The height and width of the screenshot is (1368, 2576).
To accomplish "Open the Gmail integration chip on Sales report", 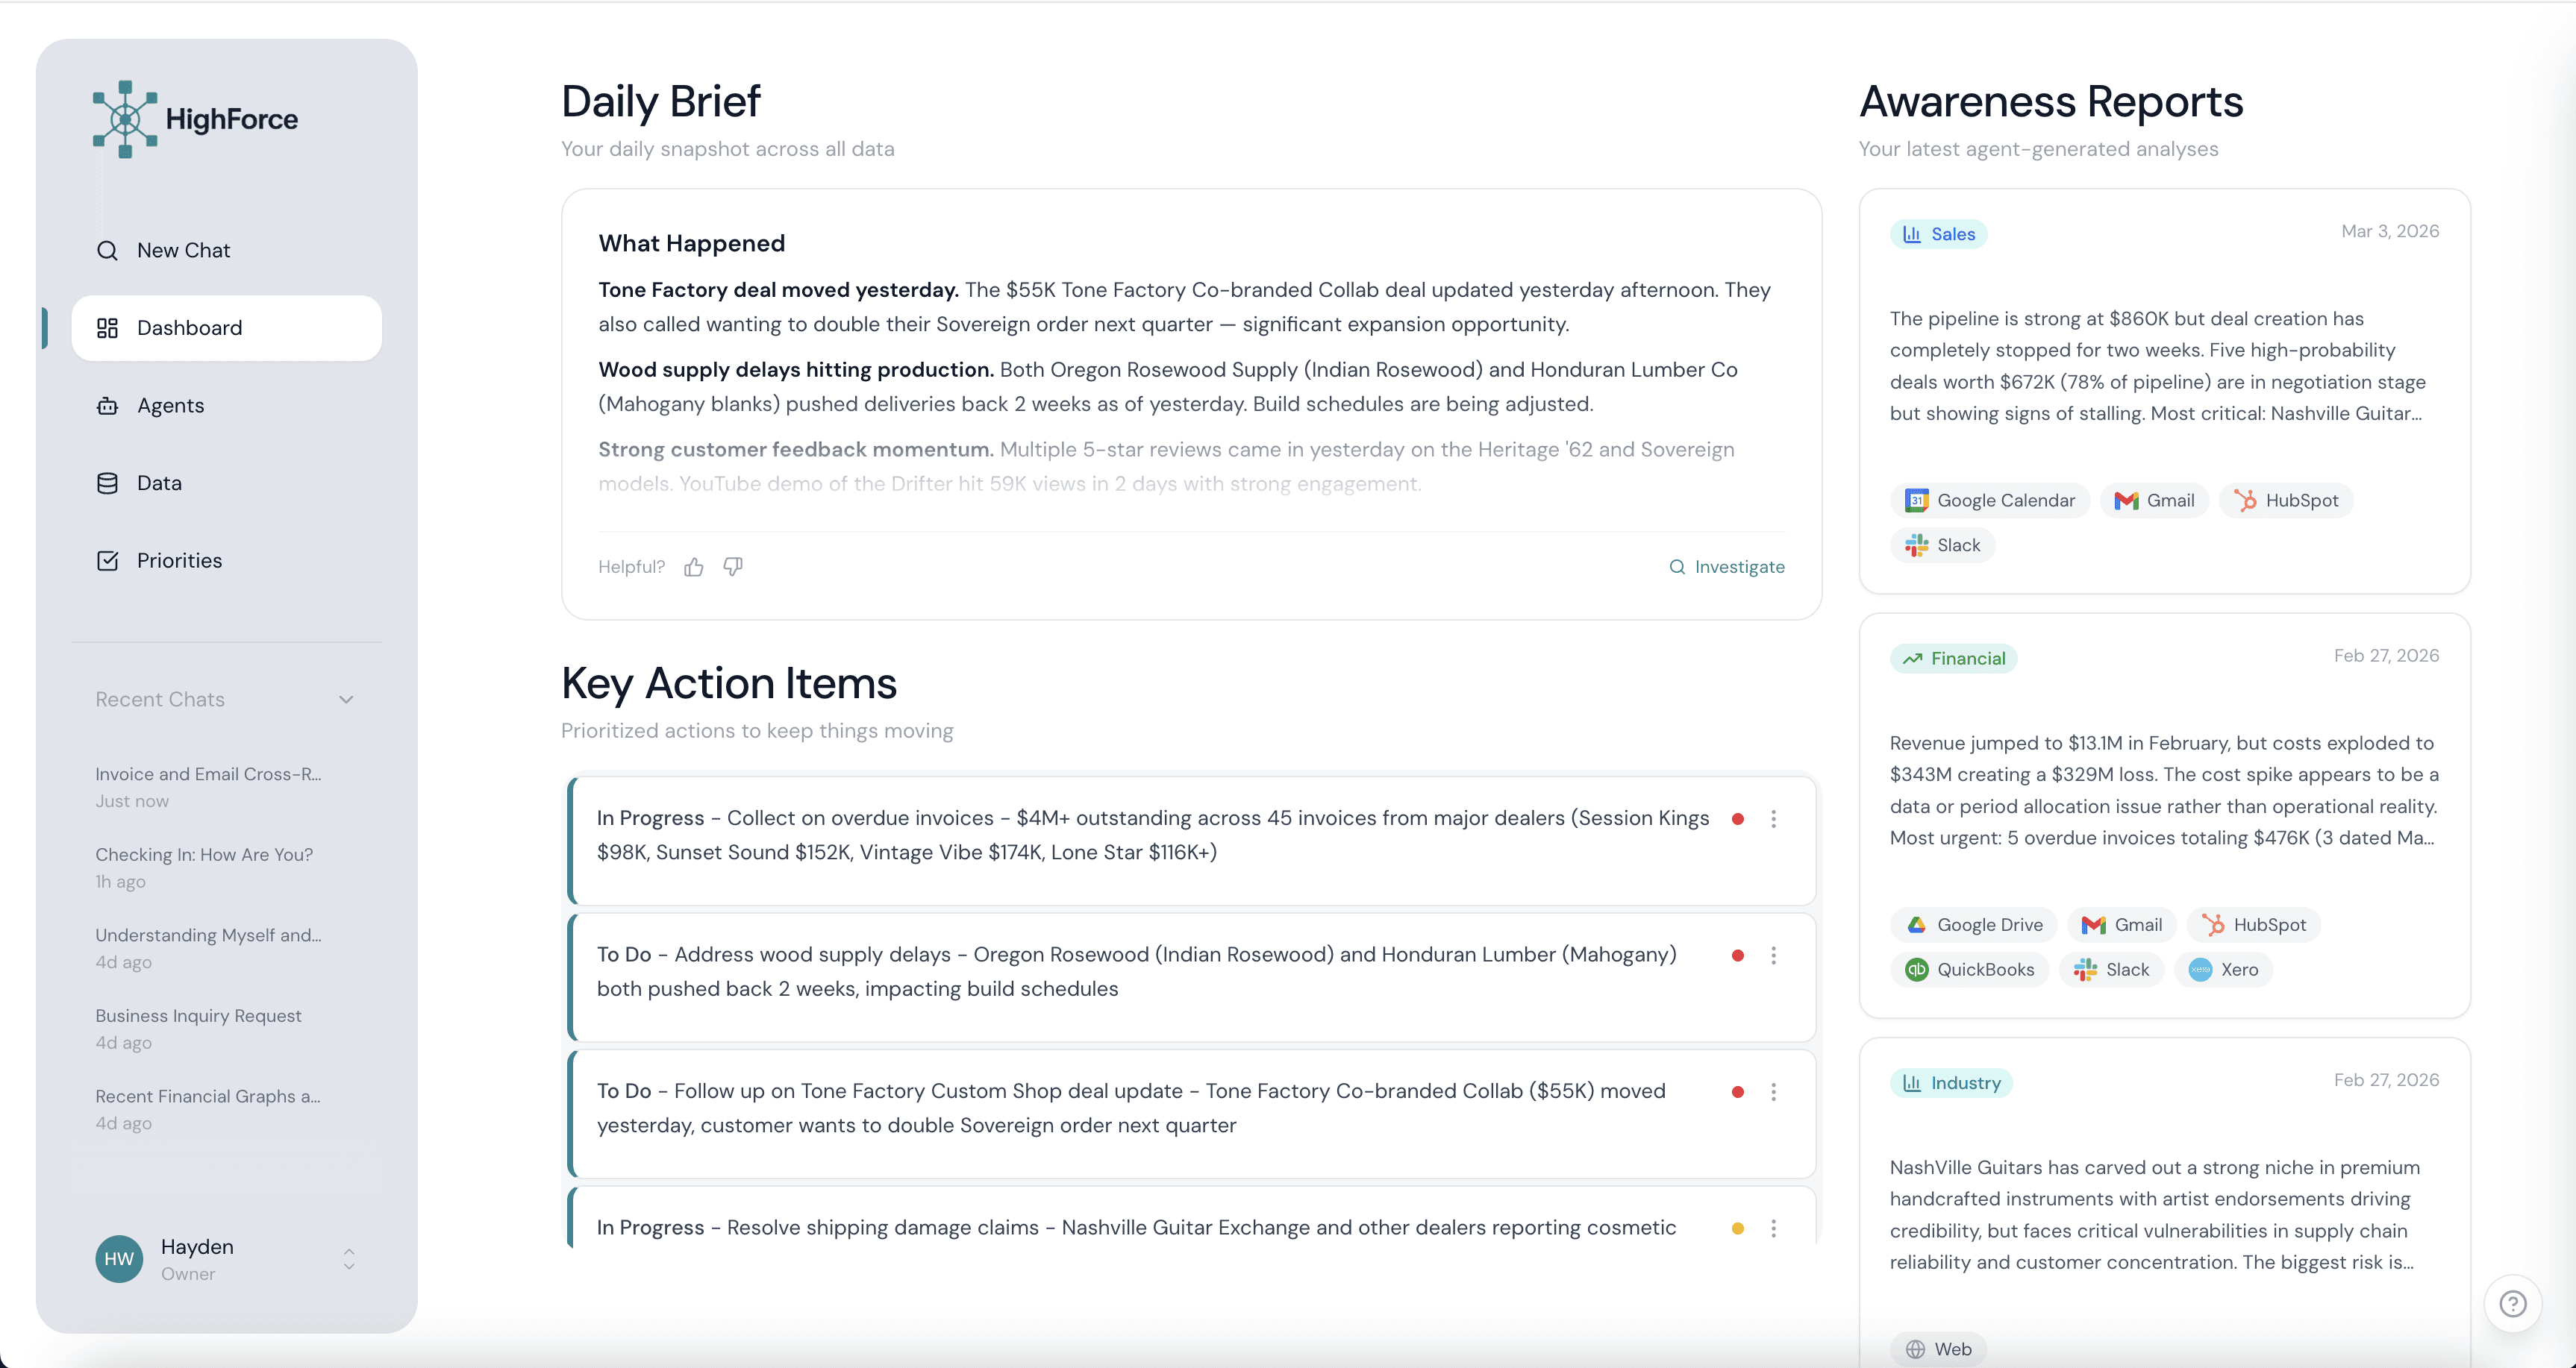I will click(x=2154, y=500).
